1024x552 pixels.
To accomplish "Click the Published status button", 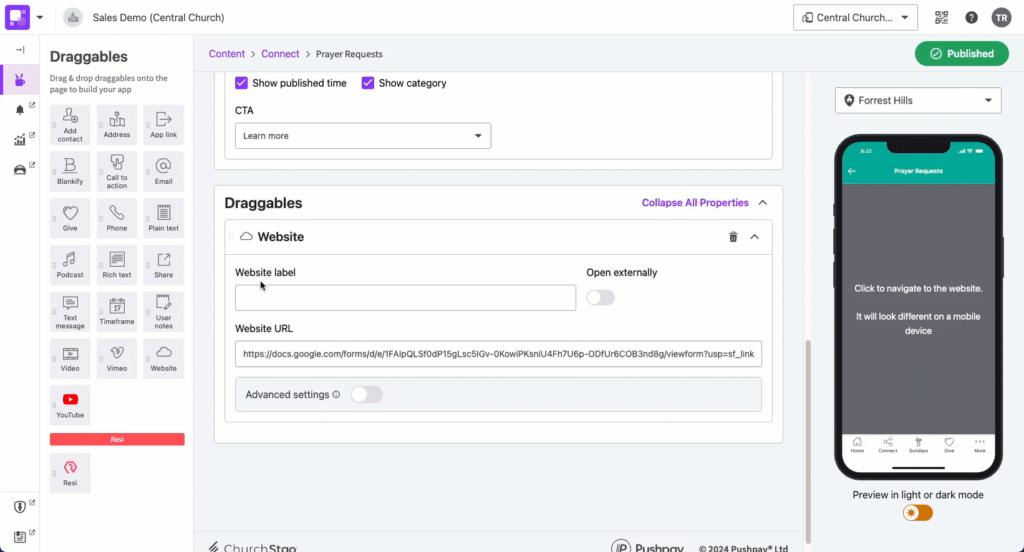I will [962, 54].
